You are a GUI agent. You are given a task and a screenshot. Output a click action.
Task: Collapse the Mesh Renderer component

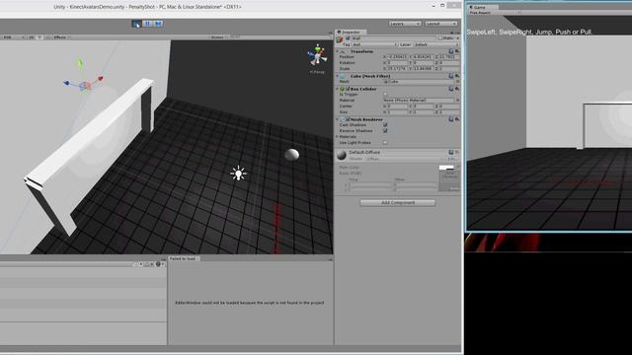[x=338, y=119]
